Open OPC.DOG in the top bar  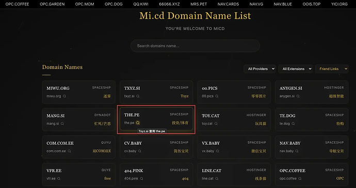click(114, 4)
